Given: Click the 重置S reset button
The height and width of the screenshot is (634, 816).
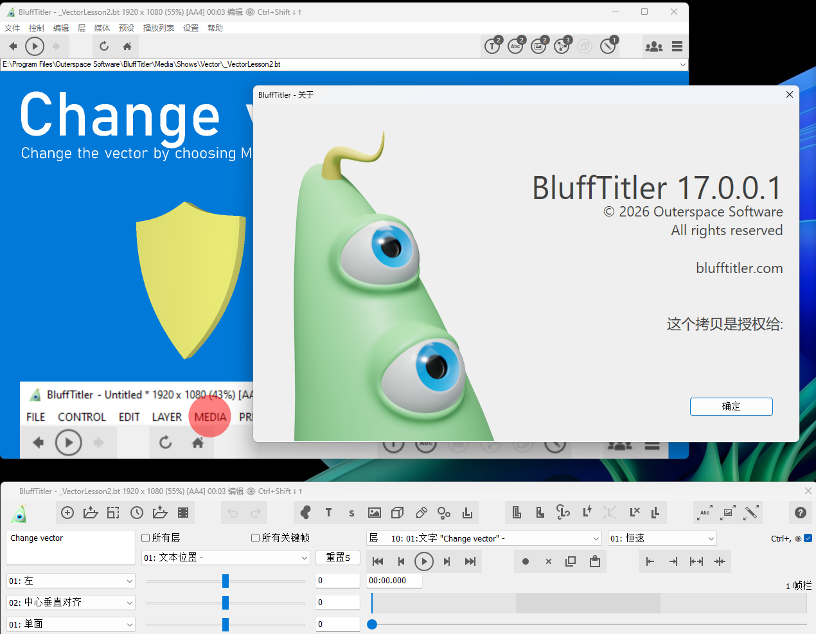Looking at the screenshot, I should click(338, 558).
